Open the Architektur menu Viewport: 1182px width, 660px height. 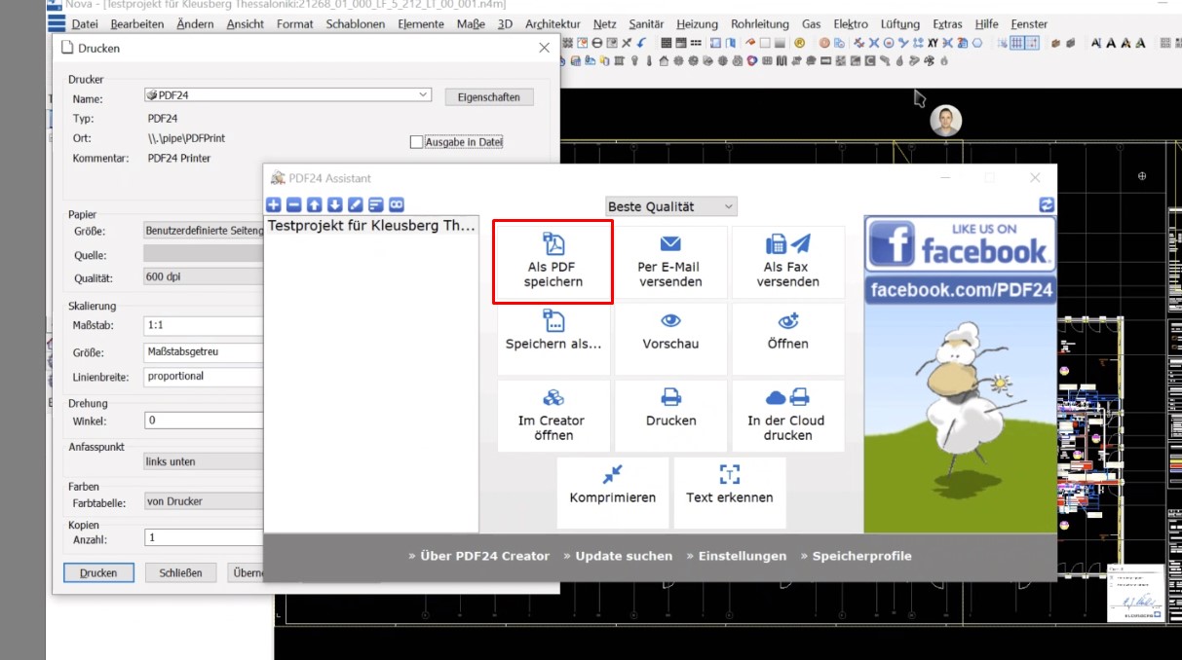point(553,23)
